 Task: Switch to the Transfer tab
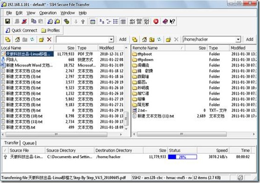pyautogui.click(x=11, y=143)
